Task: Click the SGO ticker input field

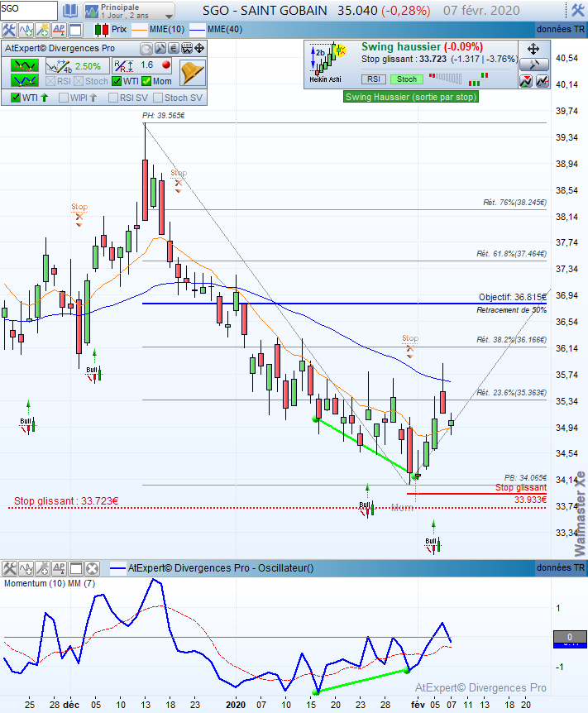Action: click(x=29, y=10)
